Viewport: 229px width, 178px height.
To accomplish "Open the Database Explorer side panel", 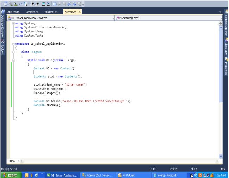I will tap(2, 24).
